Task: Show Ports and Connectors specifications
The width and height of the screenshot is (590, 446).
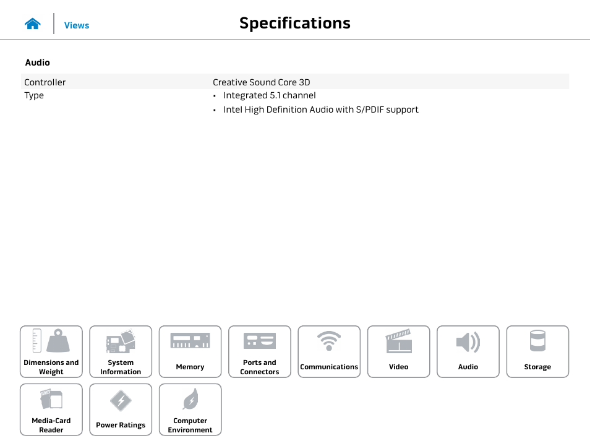Action: point(260,351)
